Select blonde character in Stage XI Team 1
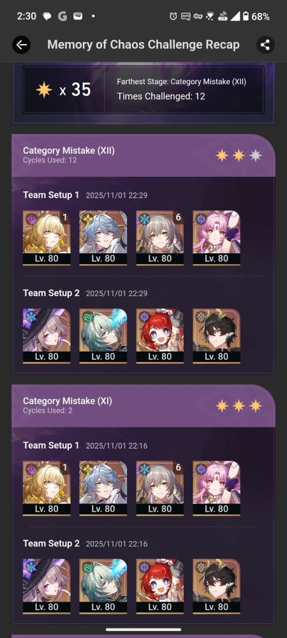Viewport: 287px width, 638px height. tap(47, 488)
